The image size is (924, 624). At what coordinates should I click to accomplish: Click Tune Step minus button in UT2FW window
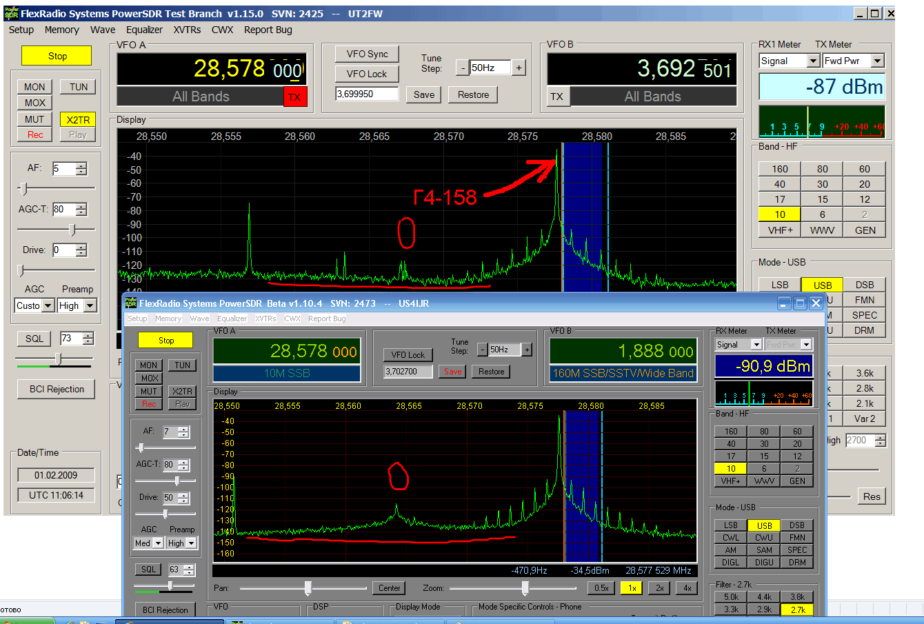tap(463, 68)
